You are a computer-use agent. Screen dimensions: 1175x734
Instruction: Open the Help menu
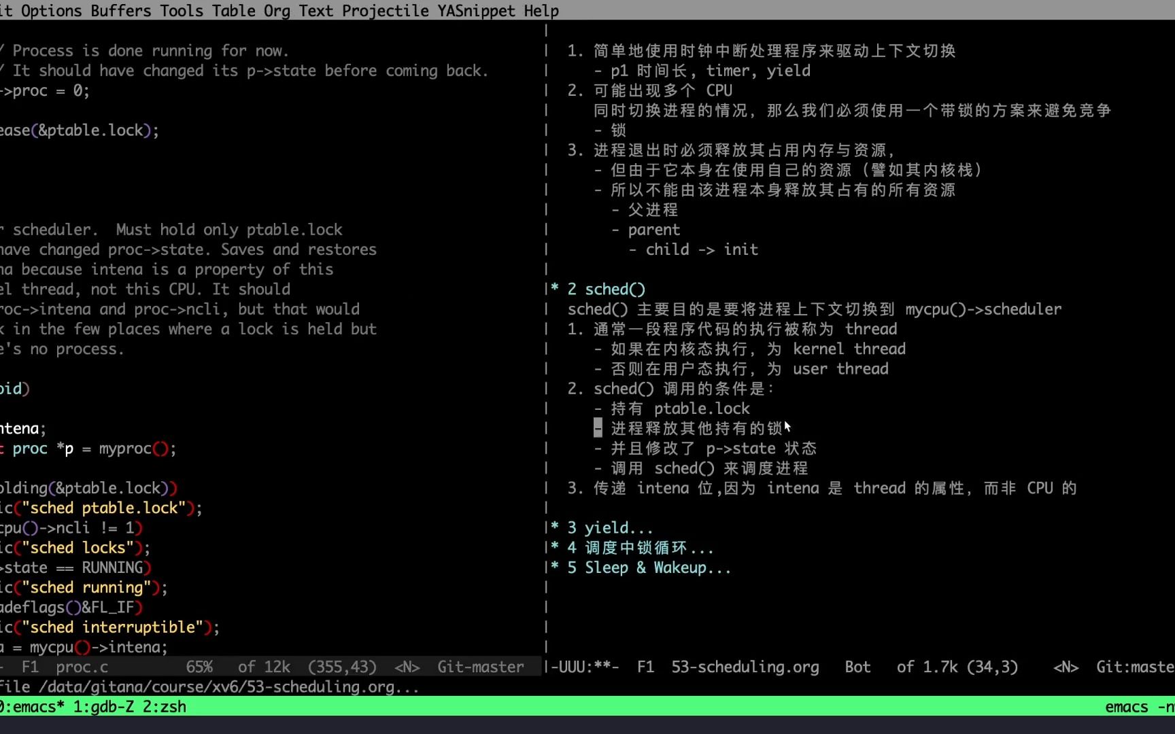pyautogui.click(x=542, y=11)
